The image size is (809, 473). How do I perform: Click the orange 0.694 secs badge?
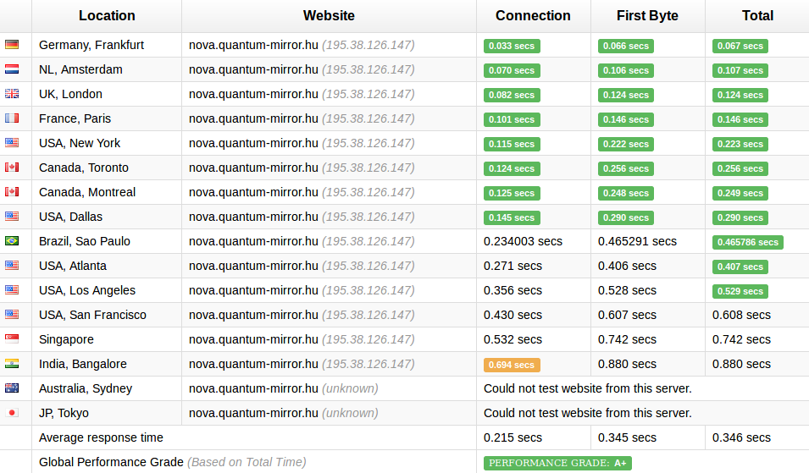(512, 365)
